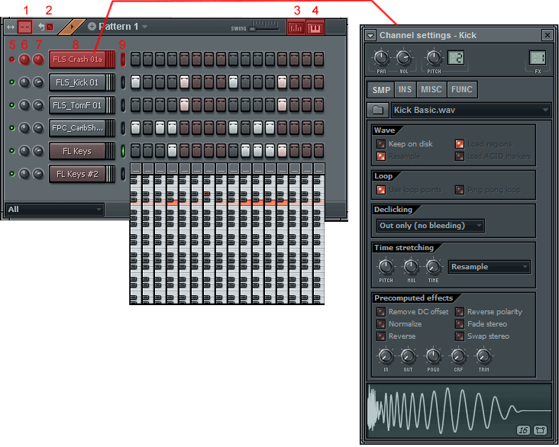Click the precomputed effects POGO knob

[x=433, y=355]
